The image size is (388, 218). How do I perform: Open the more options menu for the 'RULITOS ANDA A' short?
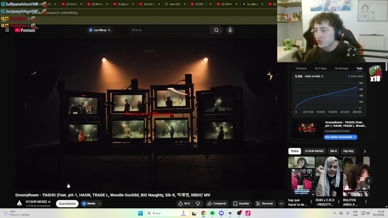pos(366,202)
